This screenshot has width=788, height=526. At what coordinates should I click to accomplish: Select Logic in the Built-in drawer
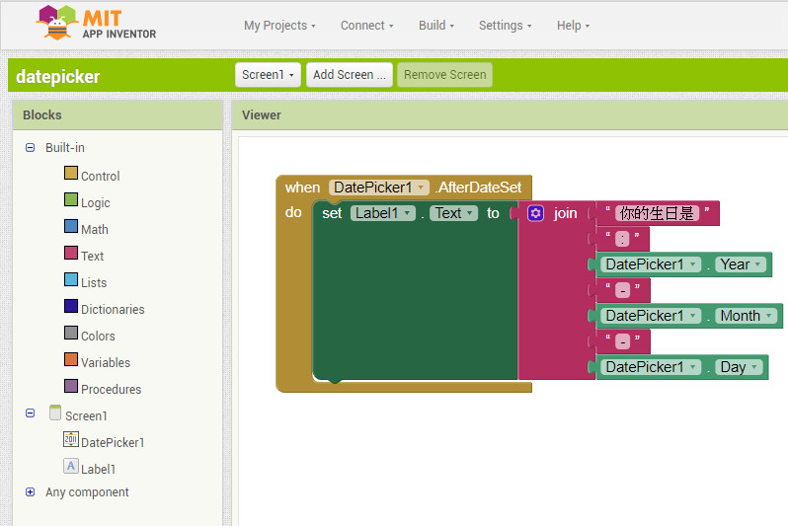tap(96, 203)
